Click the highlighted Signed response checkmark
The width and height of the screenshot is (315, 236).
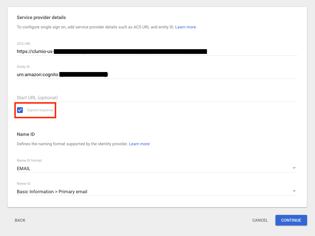click(20, 110)
